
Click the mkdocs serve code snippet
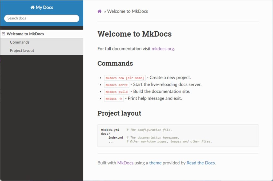click(x=117, y=85)
